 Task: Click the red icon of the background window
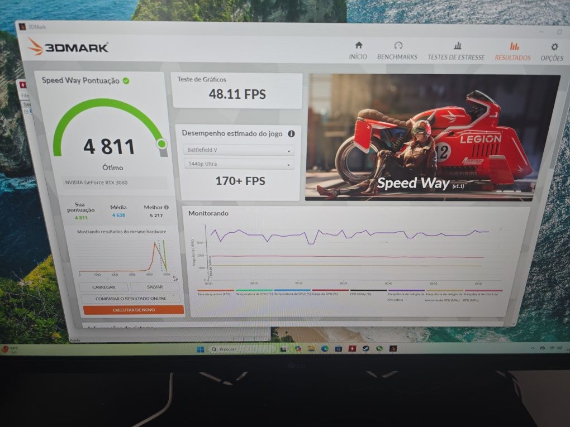click(23, 85)
